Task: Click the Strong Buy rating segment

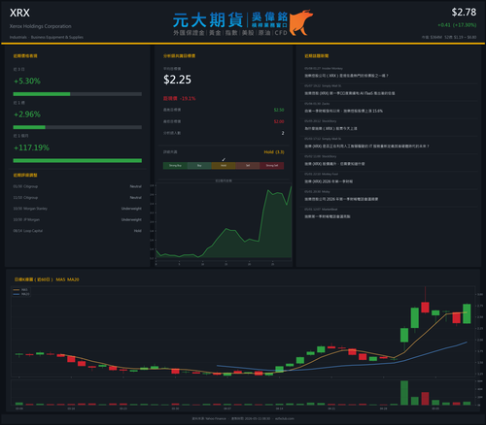Action: pos(175,166)
